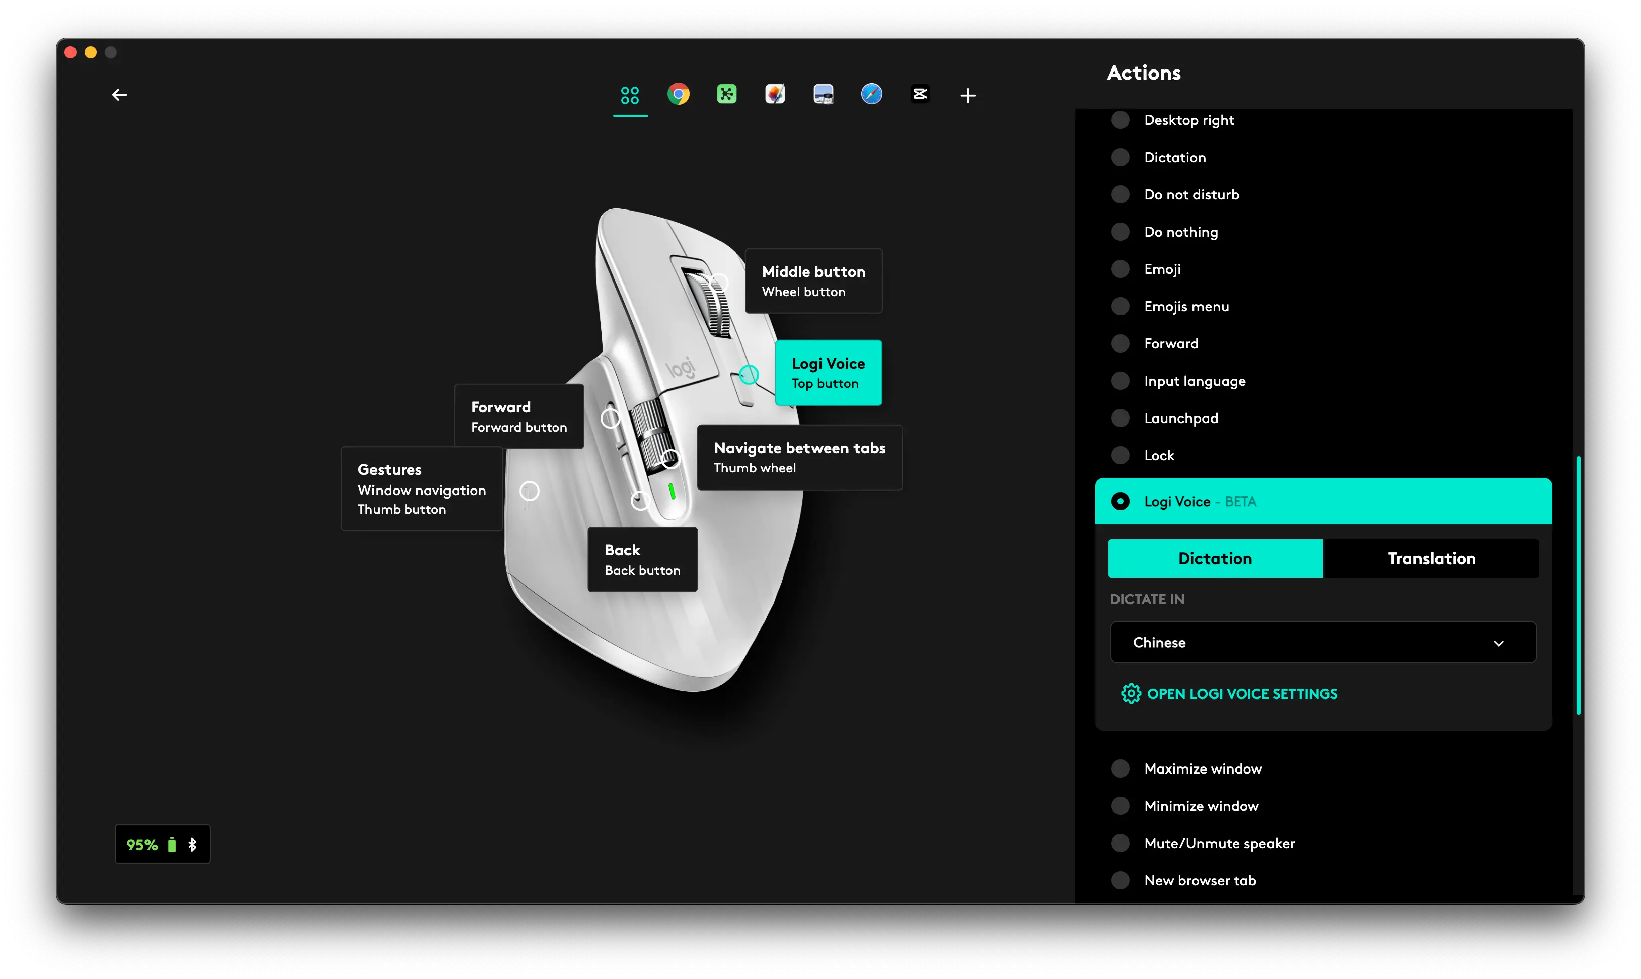Switch to the Dictation tab under Logi Voice
1641x979 pixels.
coord(1215,559)
